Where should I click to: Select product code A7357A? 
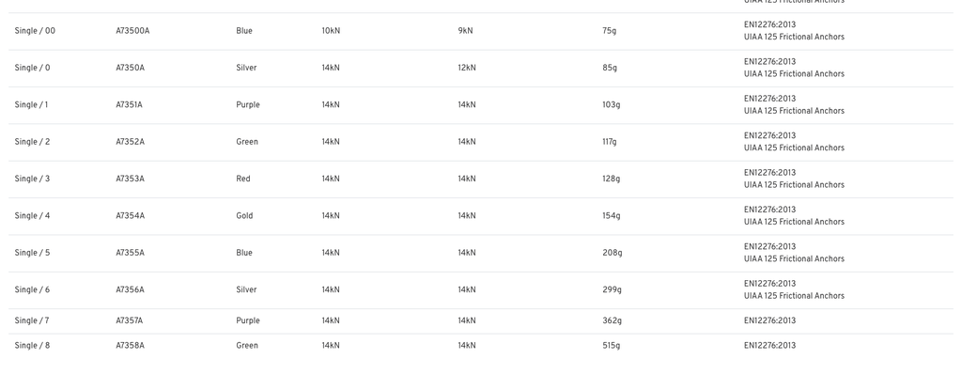[130, 320]
